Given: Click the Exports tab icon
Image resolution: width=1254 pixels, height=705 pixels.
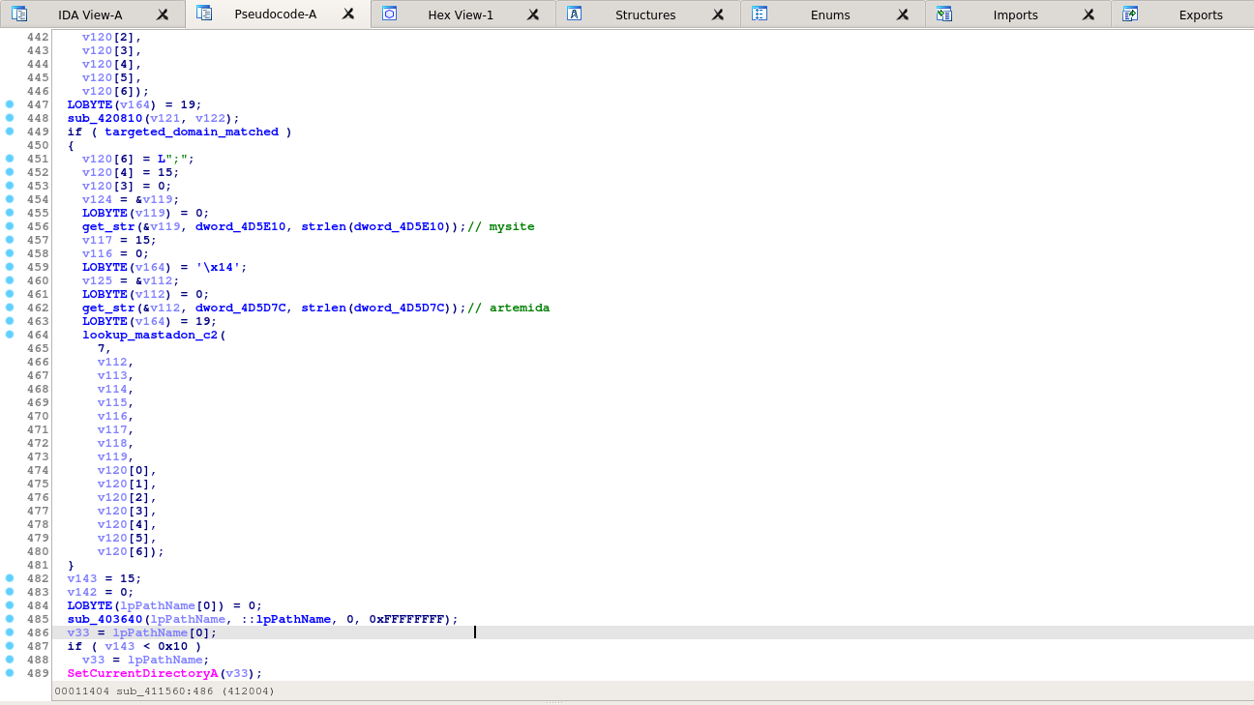Looking at the screenshot, I should coord(1130,14).
